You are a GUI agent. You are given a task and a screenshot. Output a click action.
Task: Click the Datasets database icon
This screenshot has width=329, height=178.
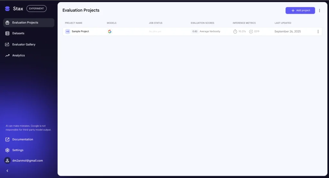(x=7, y=33)
